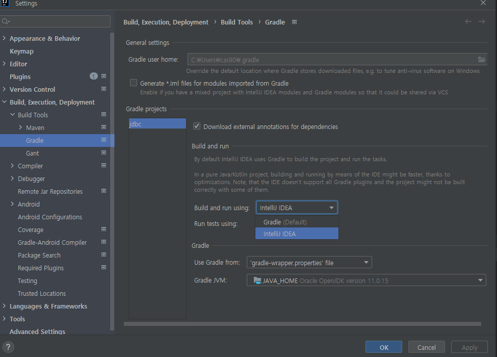Select jdbc in Gradle projects list
This screenshot has width=497, height=357.
[157, 123]
